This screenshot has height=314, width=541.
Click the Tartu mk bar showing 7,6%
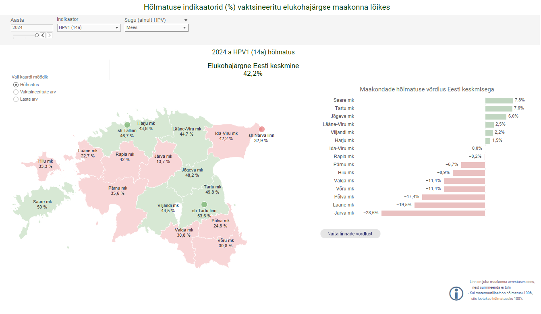[x=499, y=108]
